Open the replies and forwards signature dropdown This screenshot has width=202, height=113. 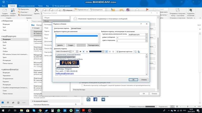pyautogui.click(x=146, y=40)
